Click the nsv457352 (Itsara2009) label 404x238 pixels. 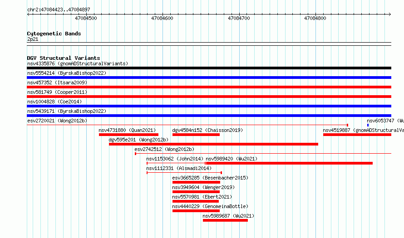(57, 83)
